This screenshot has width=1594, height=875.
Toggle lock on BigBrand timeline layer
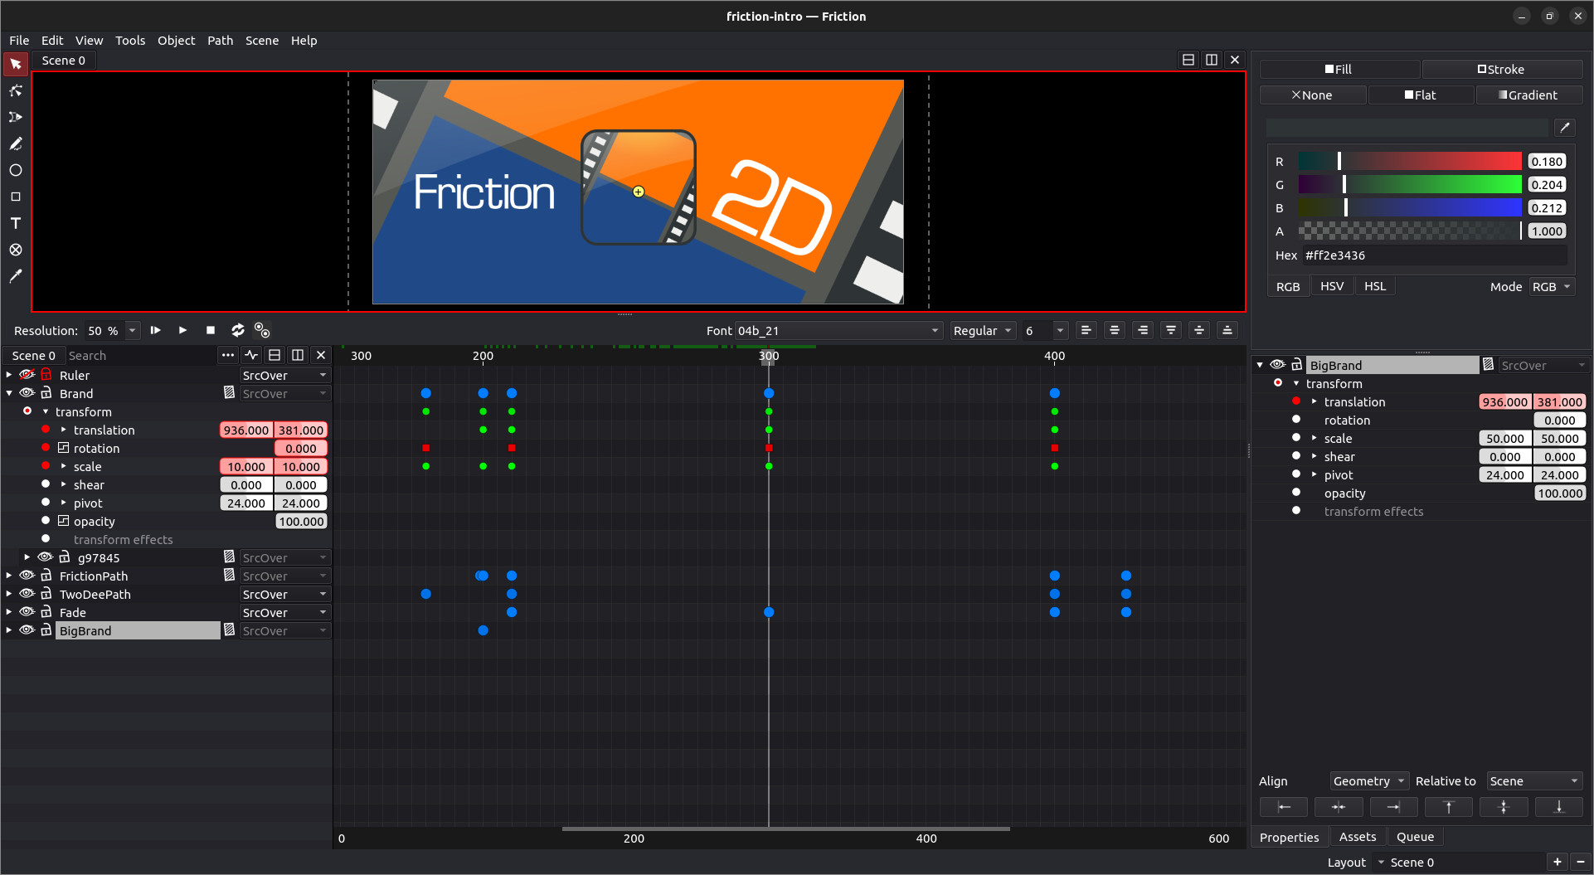(x=46, y=630)
